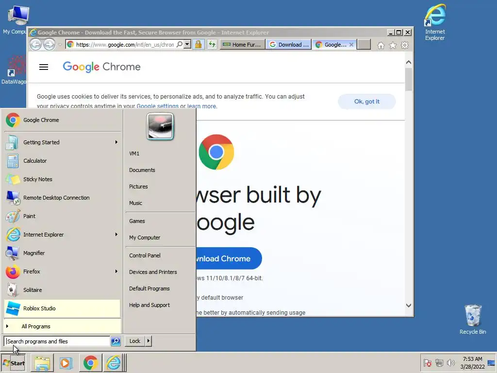Expand Firefox jump list arrow
The image size is (497, 373).
pos(116,271)
